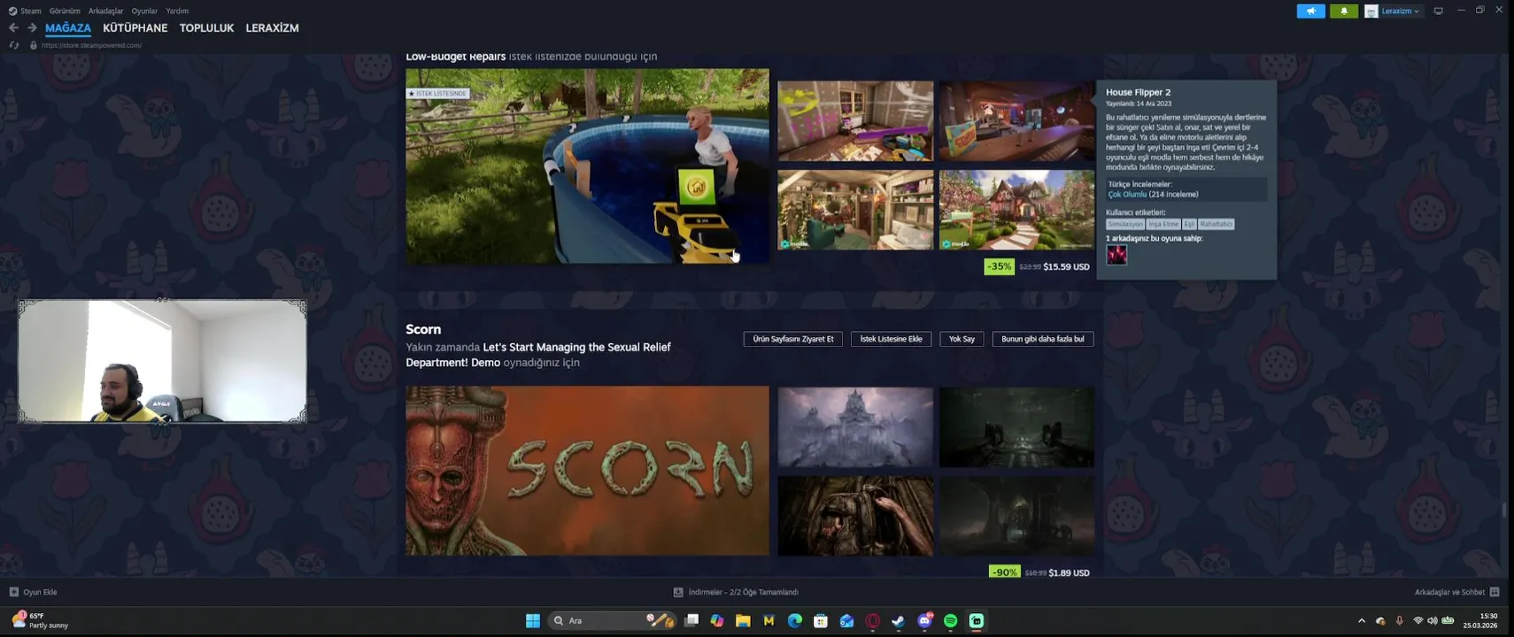Open Microsoft Edge from taskbar
The height and width of the screenshot is (637, 1514).
[x=794, y=621]
